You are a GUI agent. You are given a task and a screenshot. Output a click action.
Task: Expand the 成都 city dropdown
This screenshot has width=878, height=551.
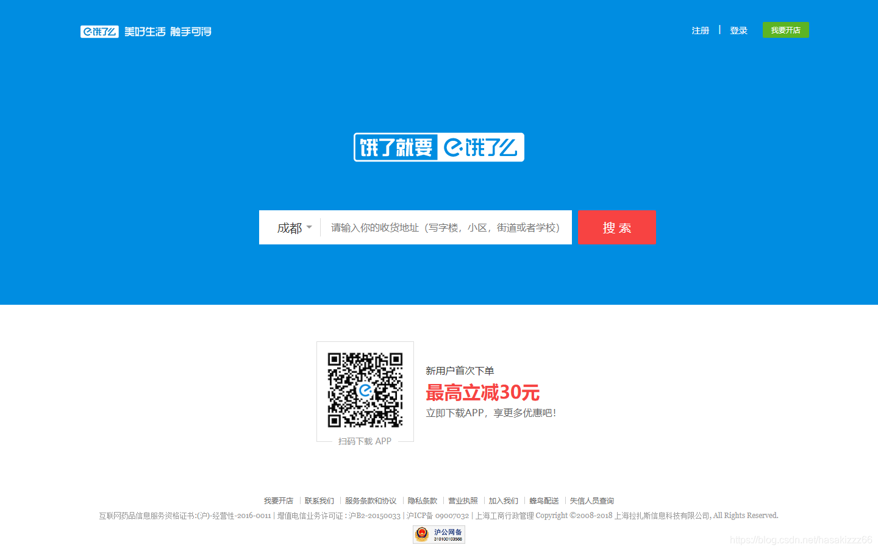coord(294,228)
